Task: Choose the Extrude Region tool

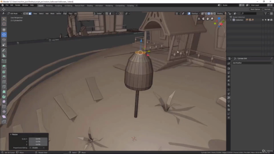Action: (4, 67)
